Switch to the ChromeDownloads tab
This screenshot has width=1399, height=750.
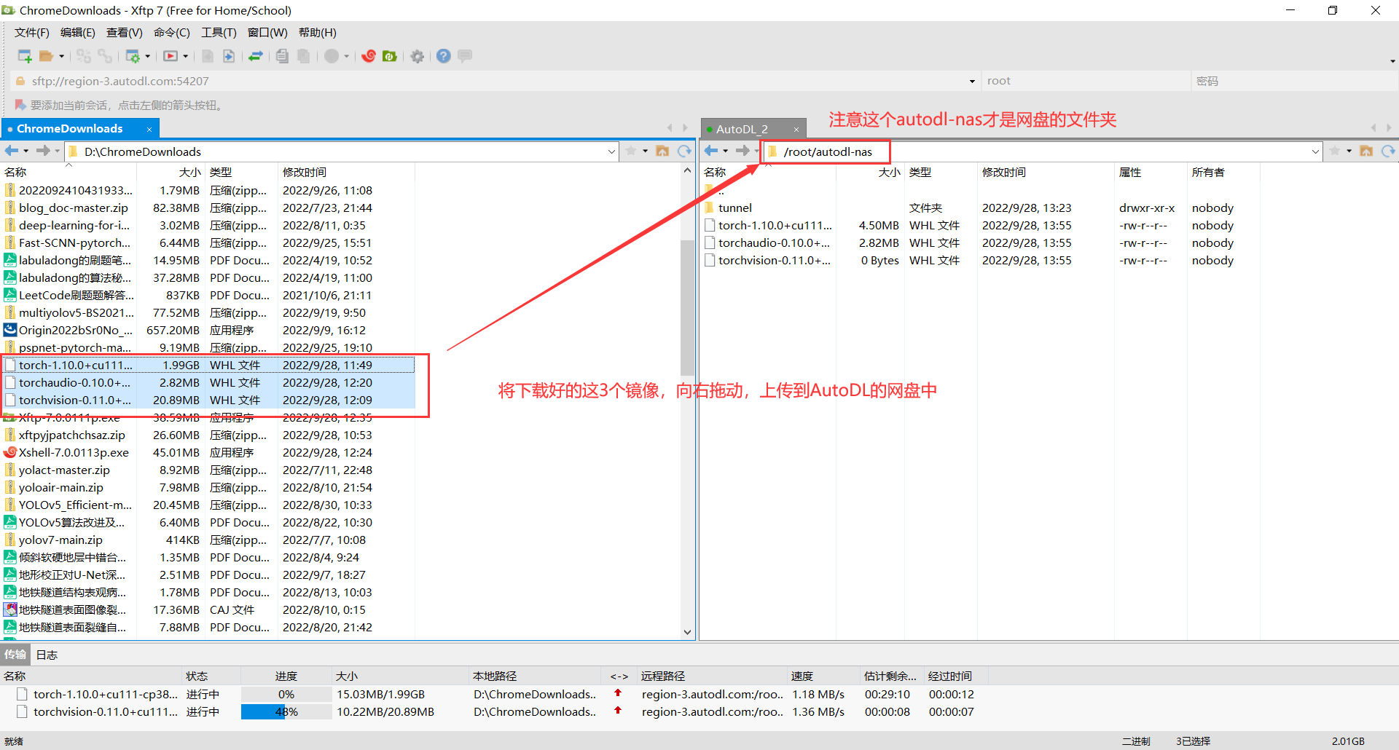tap(70, 129)
